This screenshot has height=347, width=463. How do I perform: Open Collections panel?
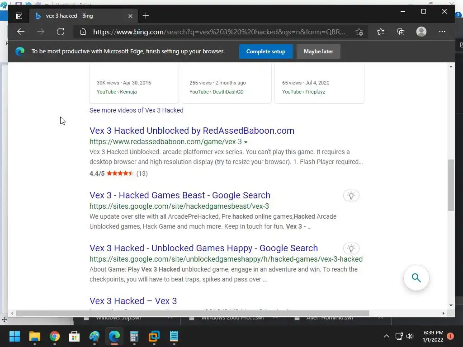click(401, 32)
